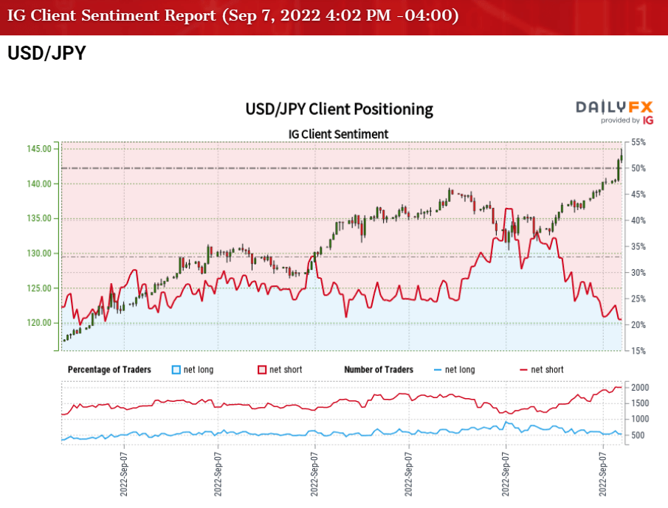Viewport: 668px width, 508px height.
Task: Click the 2000 traders axis label
Action: [640, 388]
